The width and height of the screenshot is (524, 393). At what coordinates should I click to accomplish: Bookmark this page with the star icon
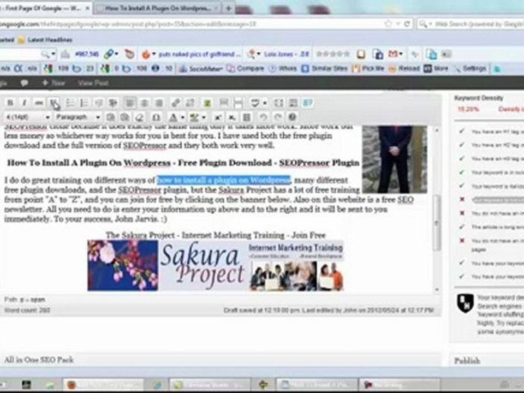point(388,23)
